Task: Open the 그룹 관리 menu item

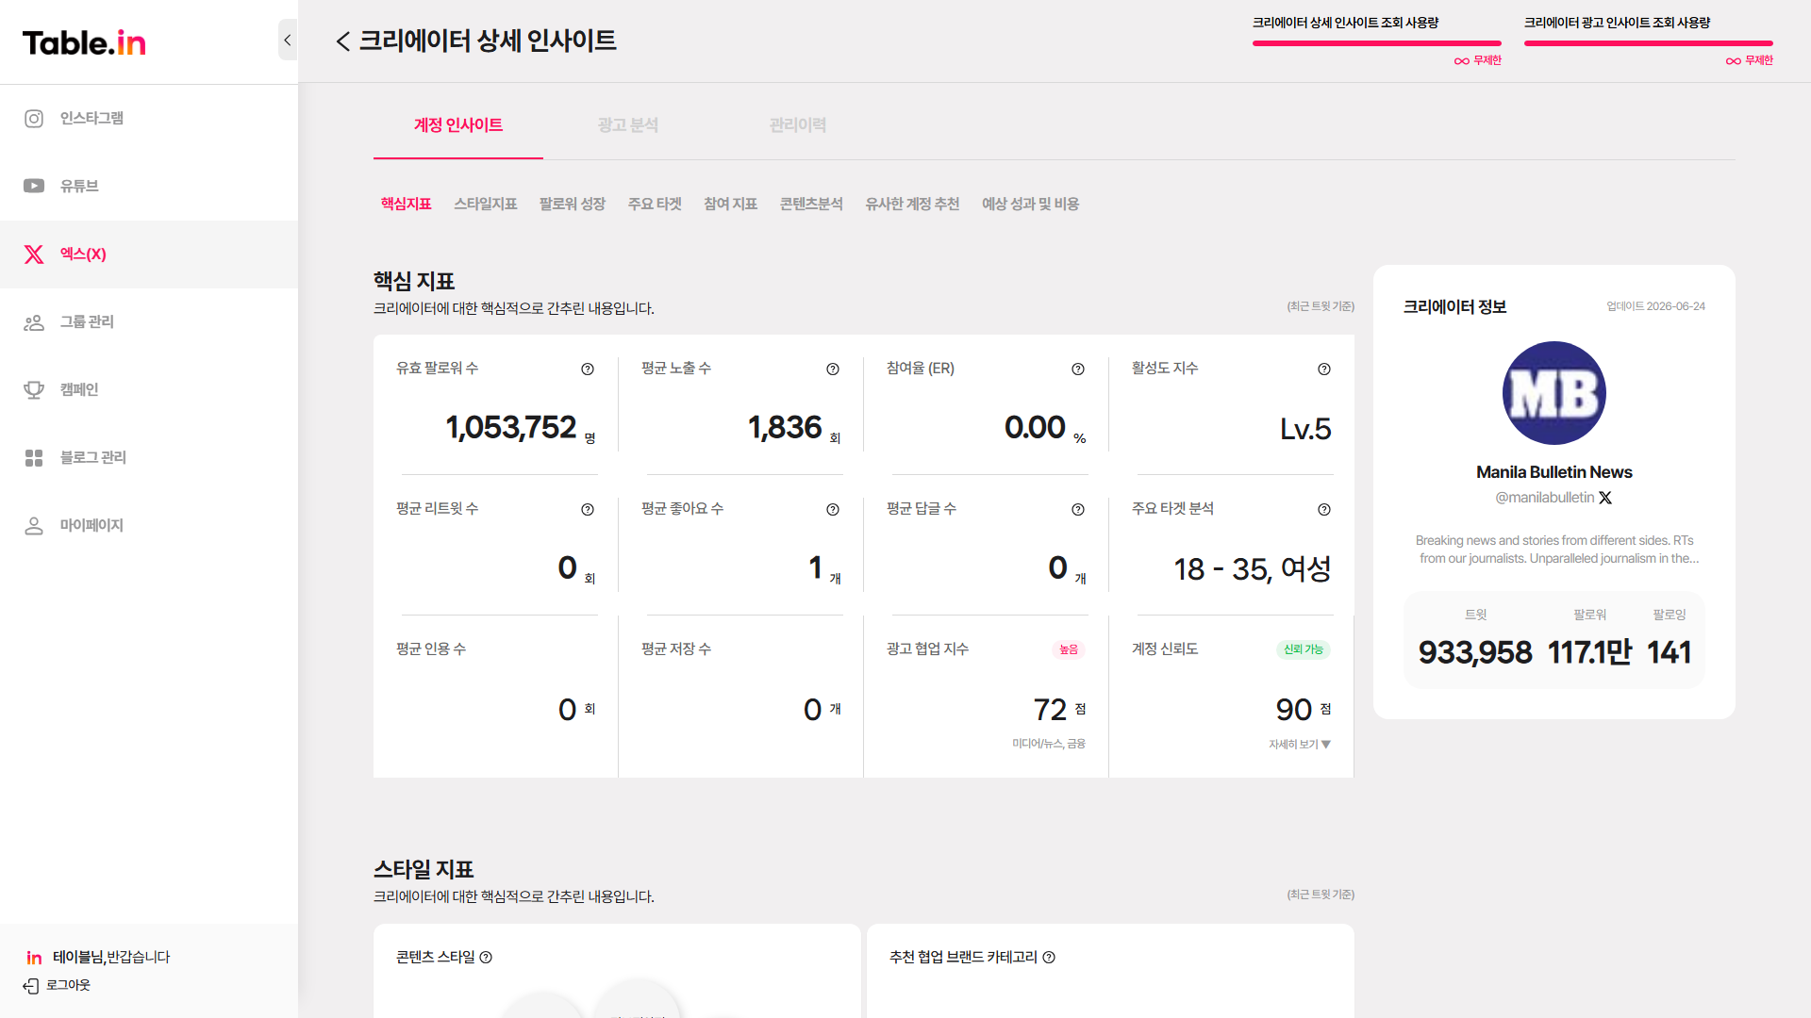Action: tap(149, 322)
